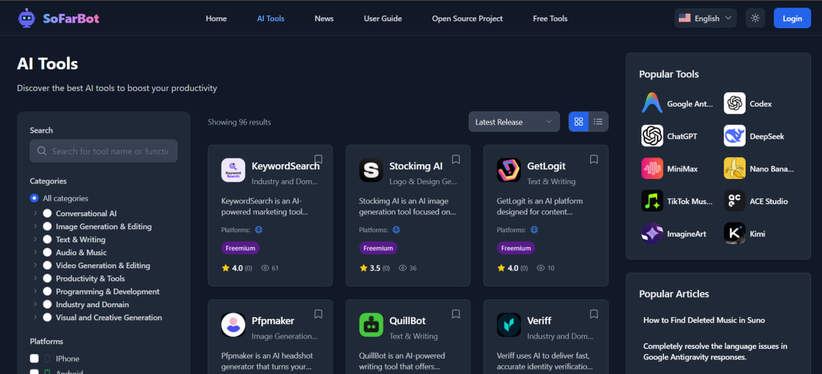Open DeepSeek whale icon in Popular Tools
Viewport: 822px width, 374px height.
point(735,136)
